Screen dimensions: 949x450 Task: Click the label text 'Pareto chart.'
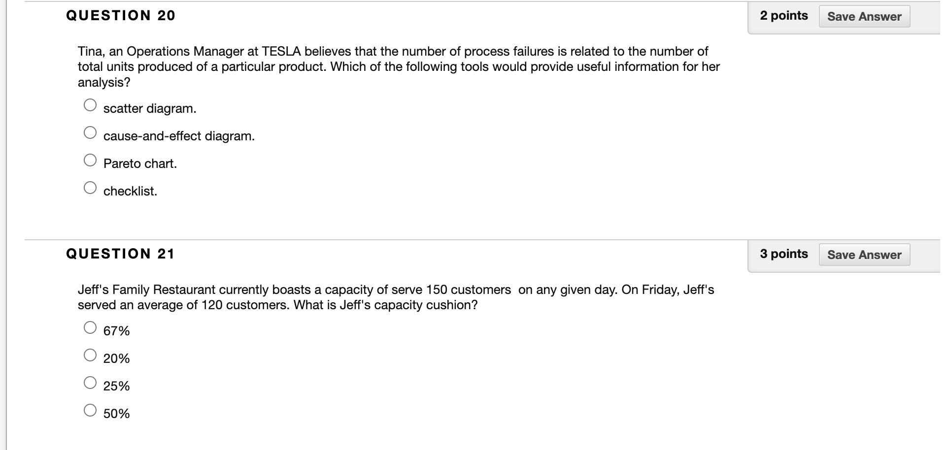tap(139, 163)
